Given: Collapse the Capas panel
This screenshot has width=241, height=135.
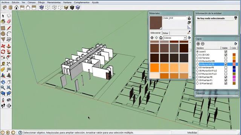Looking at the screenshot, I should [236, 39].
